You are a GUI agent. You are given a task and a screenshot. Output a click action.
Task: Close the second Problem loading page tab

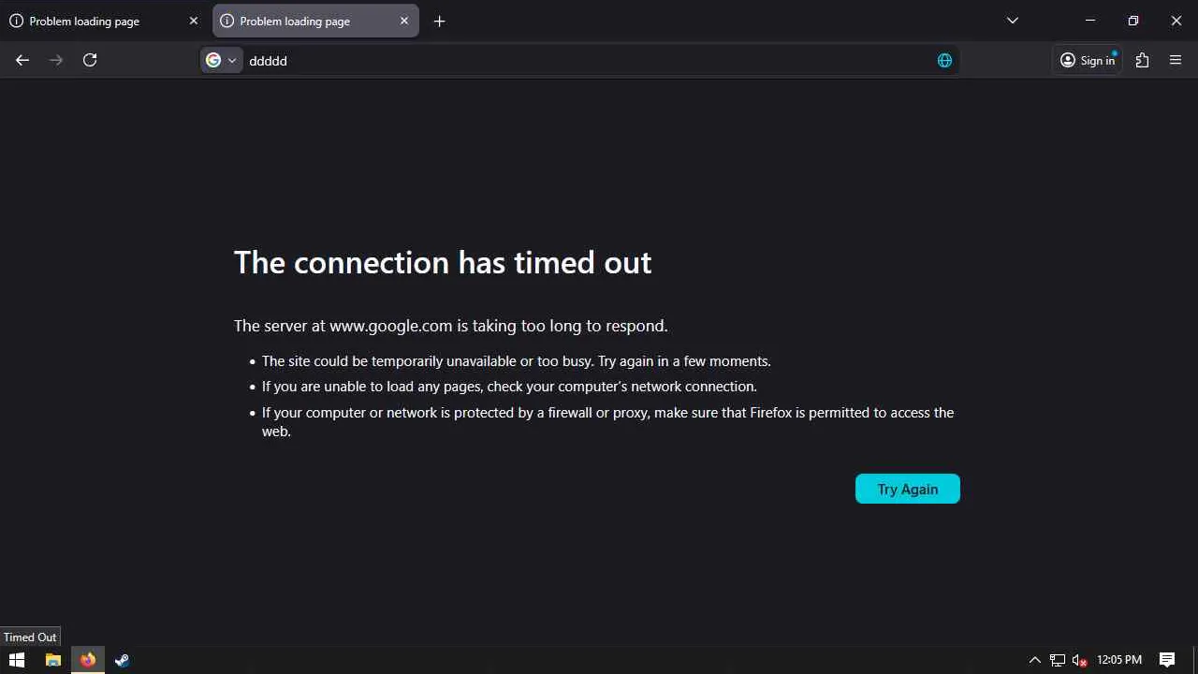(404, 21)
